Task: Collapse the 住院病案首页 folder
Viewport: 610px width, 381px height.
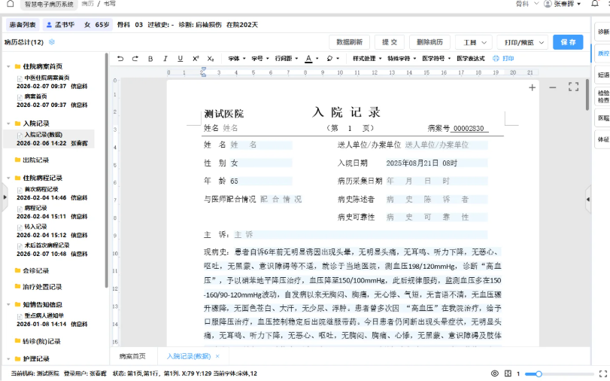Action: coord(8,66)
